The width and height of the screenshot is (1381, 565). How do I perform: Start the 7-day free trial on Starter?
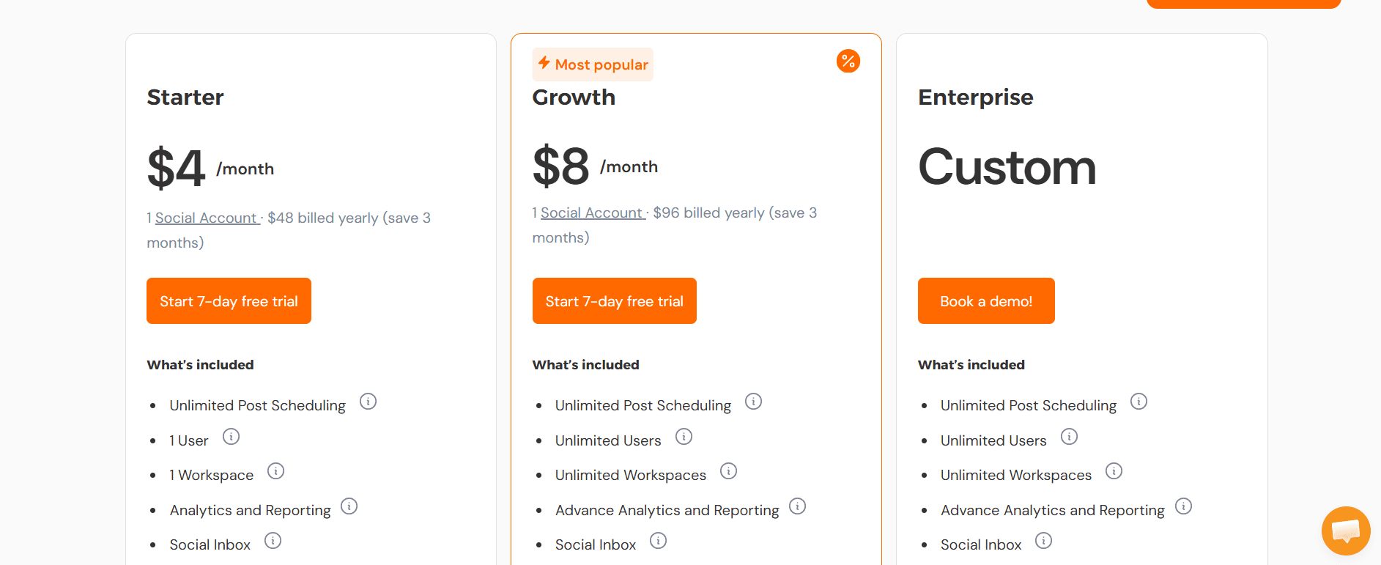(x=229, y=300)
